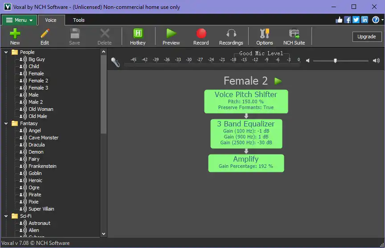Image resolution: width=385 pixels, height=248 pixels.
Task: Select the Female voice
Action: [36, 73]
